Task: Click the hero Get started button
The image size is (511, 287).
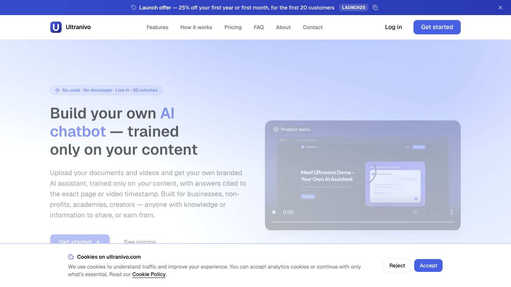Action: coord(80,239)
